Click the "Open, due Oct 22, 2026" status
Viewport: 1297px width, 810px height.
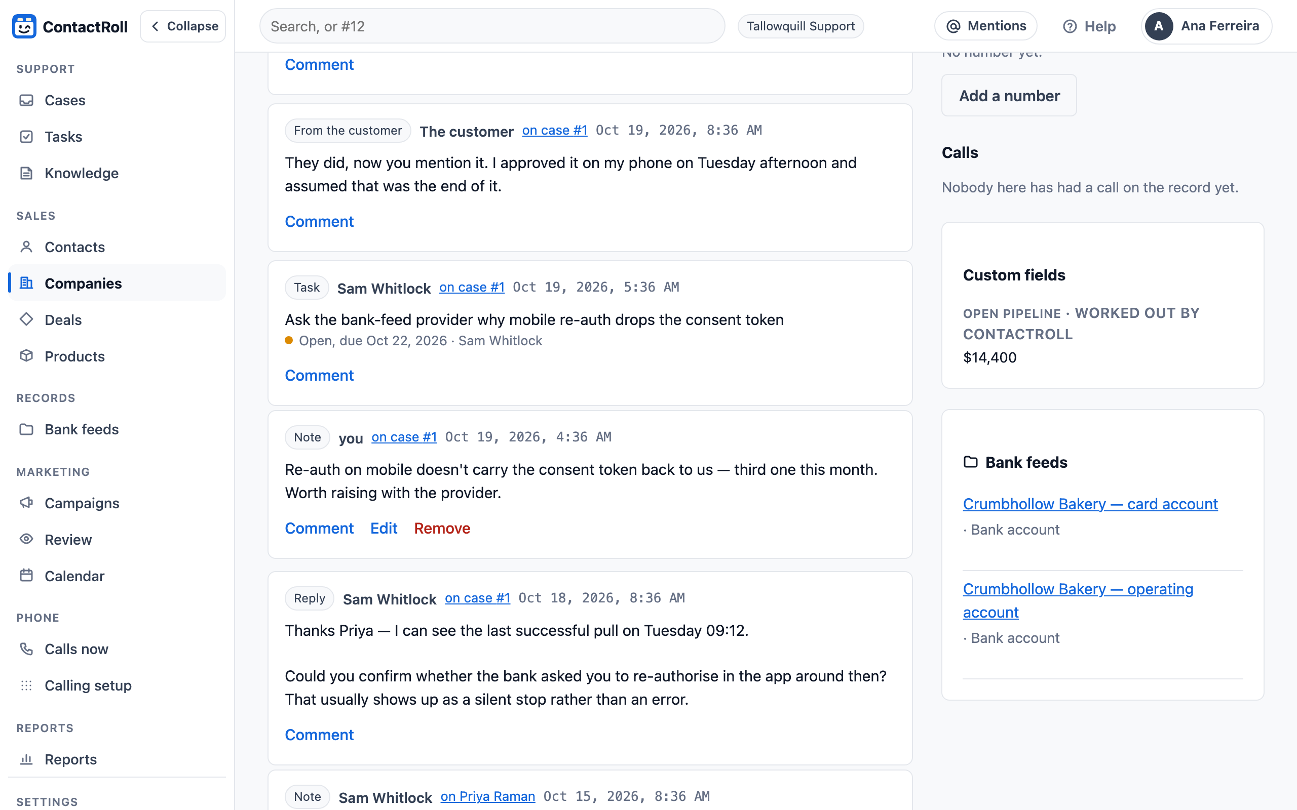[373, 341]
